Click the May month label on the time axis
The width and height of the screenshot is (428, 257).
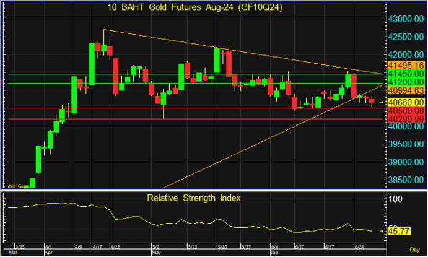click(x=155, y=253)
